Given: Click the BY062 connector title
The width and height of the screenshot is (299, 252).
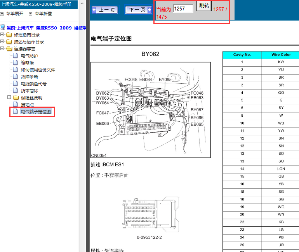Looking at the screenshot, I should (x=150, y=54).
